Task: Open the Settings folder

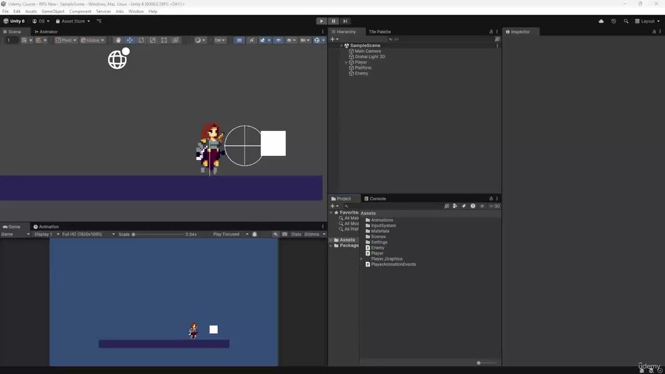Action: coord(379,242)
